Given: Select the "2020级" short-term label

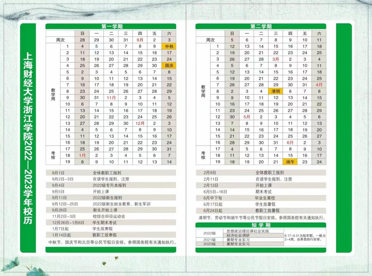Looking at the screenshot, I should (x=209, y=244).
